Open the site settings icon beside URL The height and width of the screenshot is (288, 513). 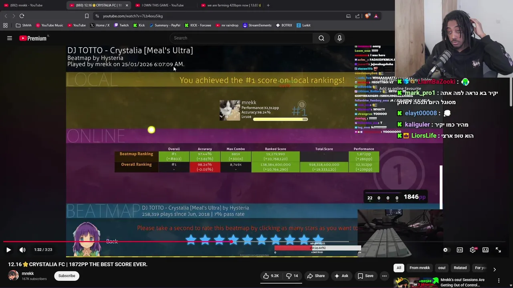[x=97, y=16]
